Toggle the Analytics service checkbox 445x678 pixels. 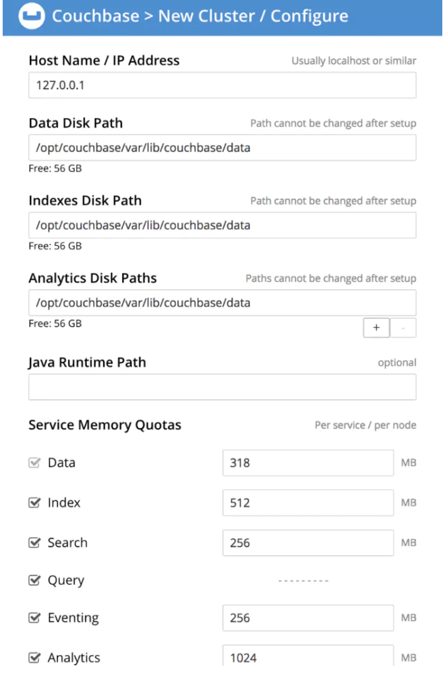[34, 657]
